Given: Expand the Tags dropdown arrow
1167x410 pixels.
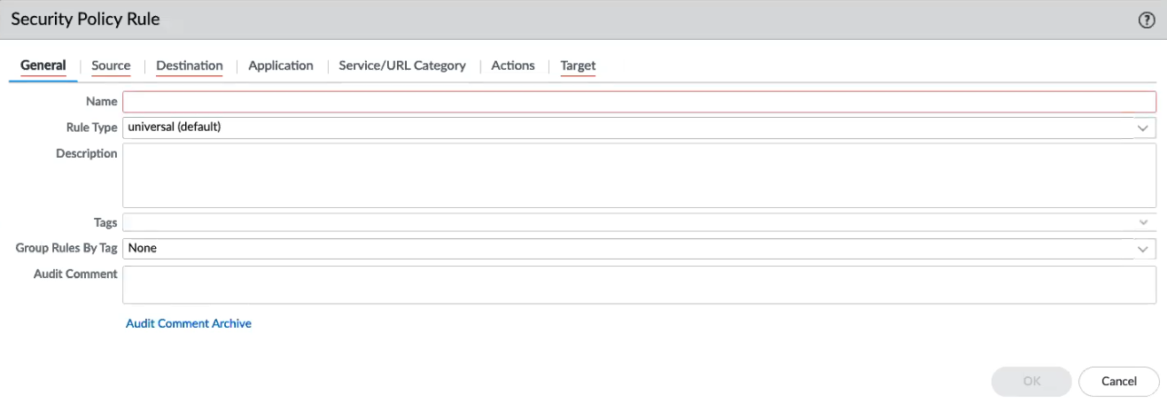Looking at the screenshot, I should [1143, 223].
